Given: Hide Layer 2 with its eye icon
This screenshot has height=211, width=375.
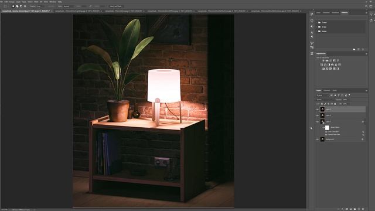Looking at the screenshot, I should pos(318,115).
